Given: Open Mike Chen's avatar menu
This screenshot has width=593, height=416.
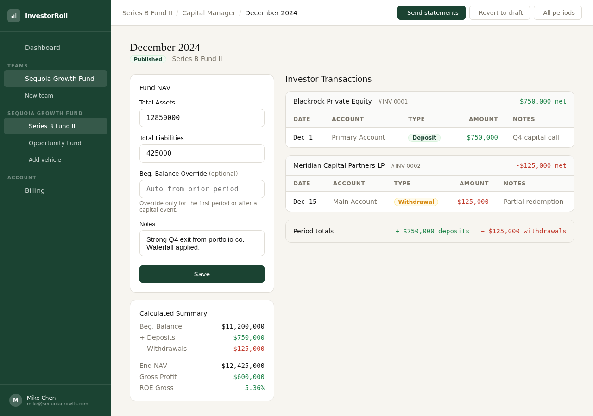Looking at the screenshot, I should click(x=15, y=400).
